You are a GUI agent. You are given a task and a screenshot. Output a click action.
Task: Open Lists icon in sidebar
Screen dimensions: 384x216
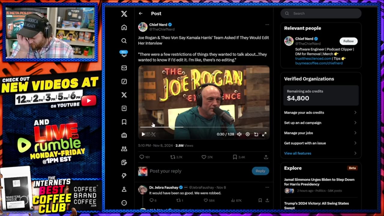click(124, 108)
